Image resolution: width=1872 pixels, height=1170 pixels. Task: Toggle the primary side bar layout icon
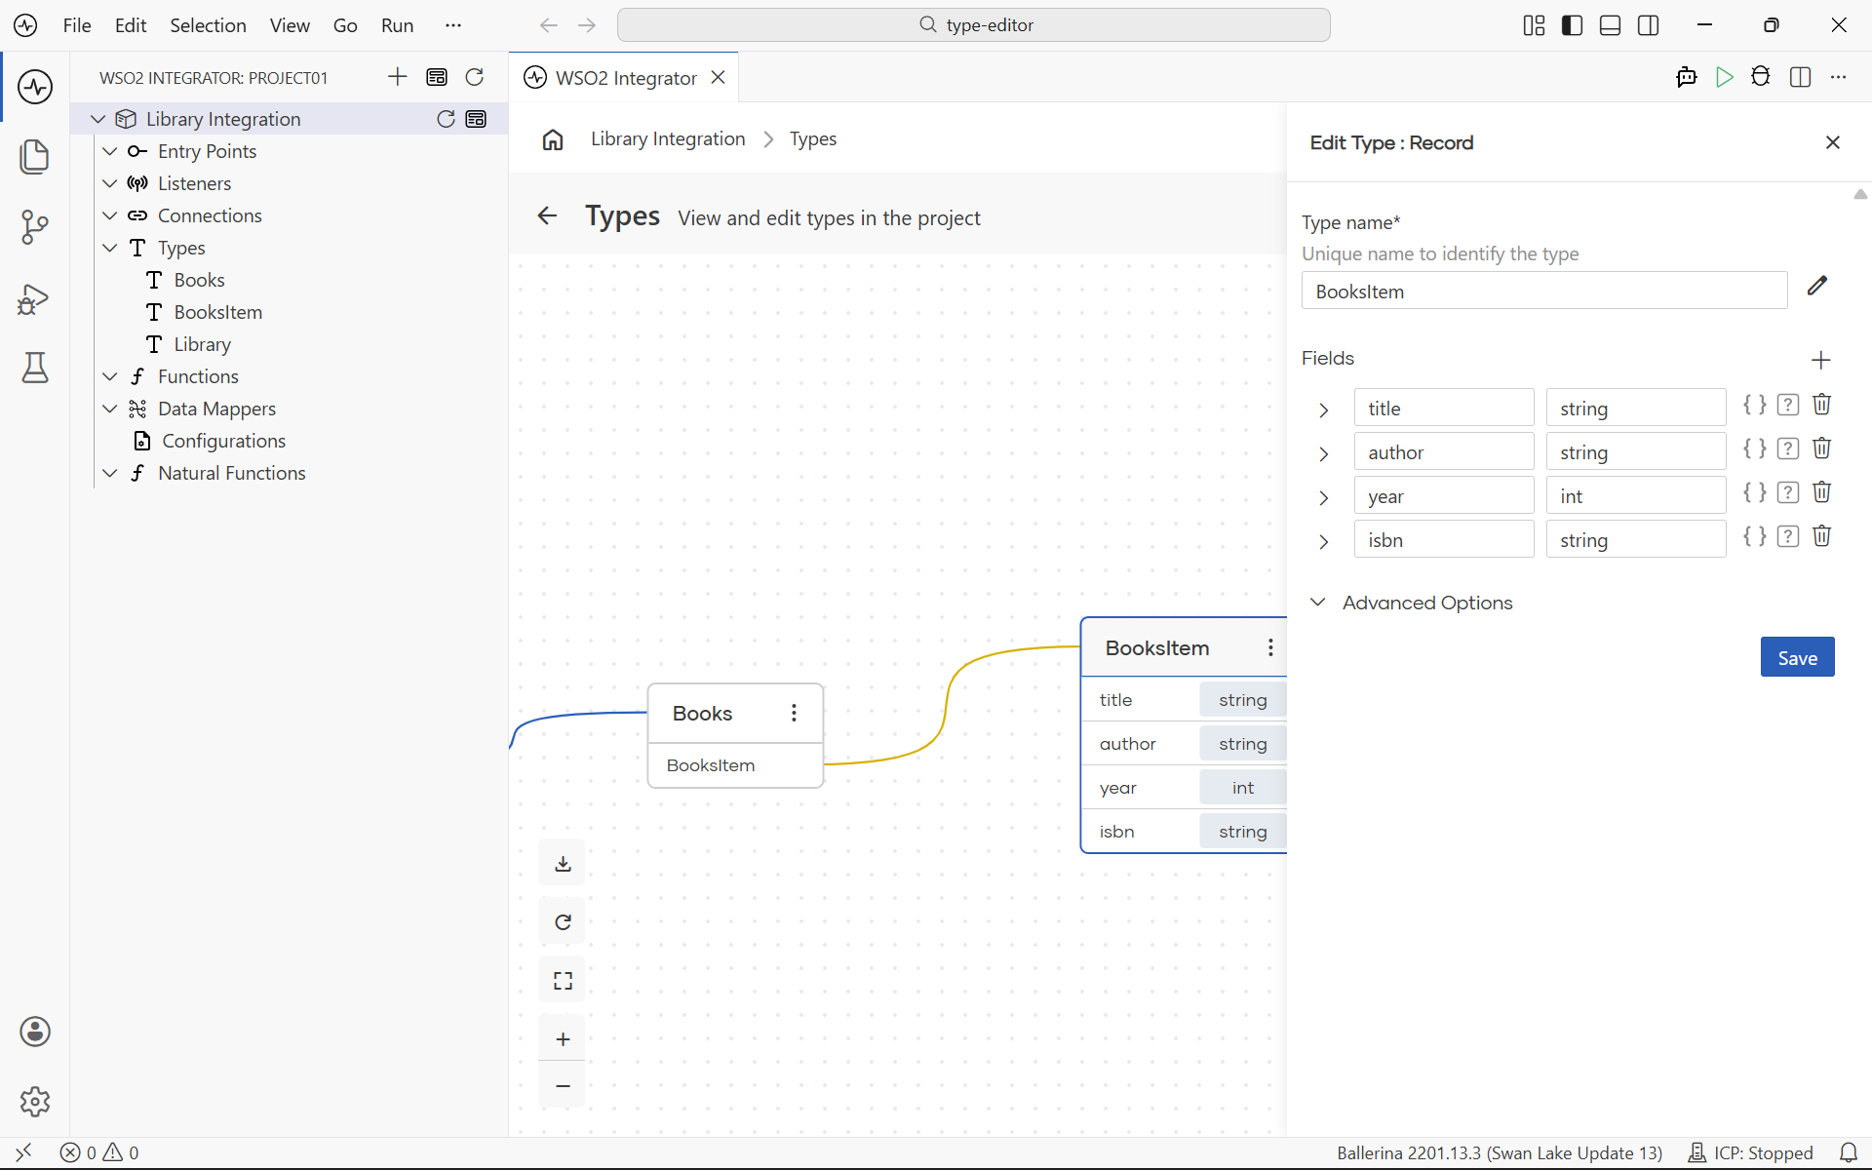tap(1572, 25)
